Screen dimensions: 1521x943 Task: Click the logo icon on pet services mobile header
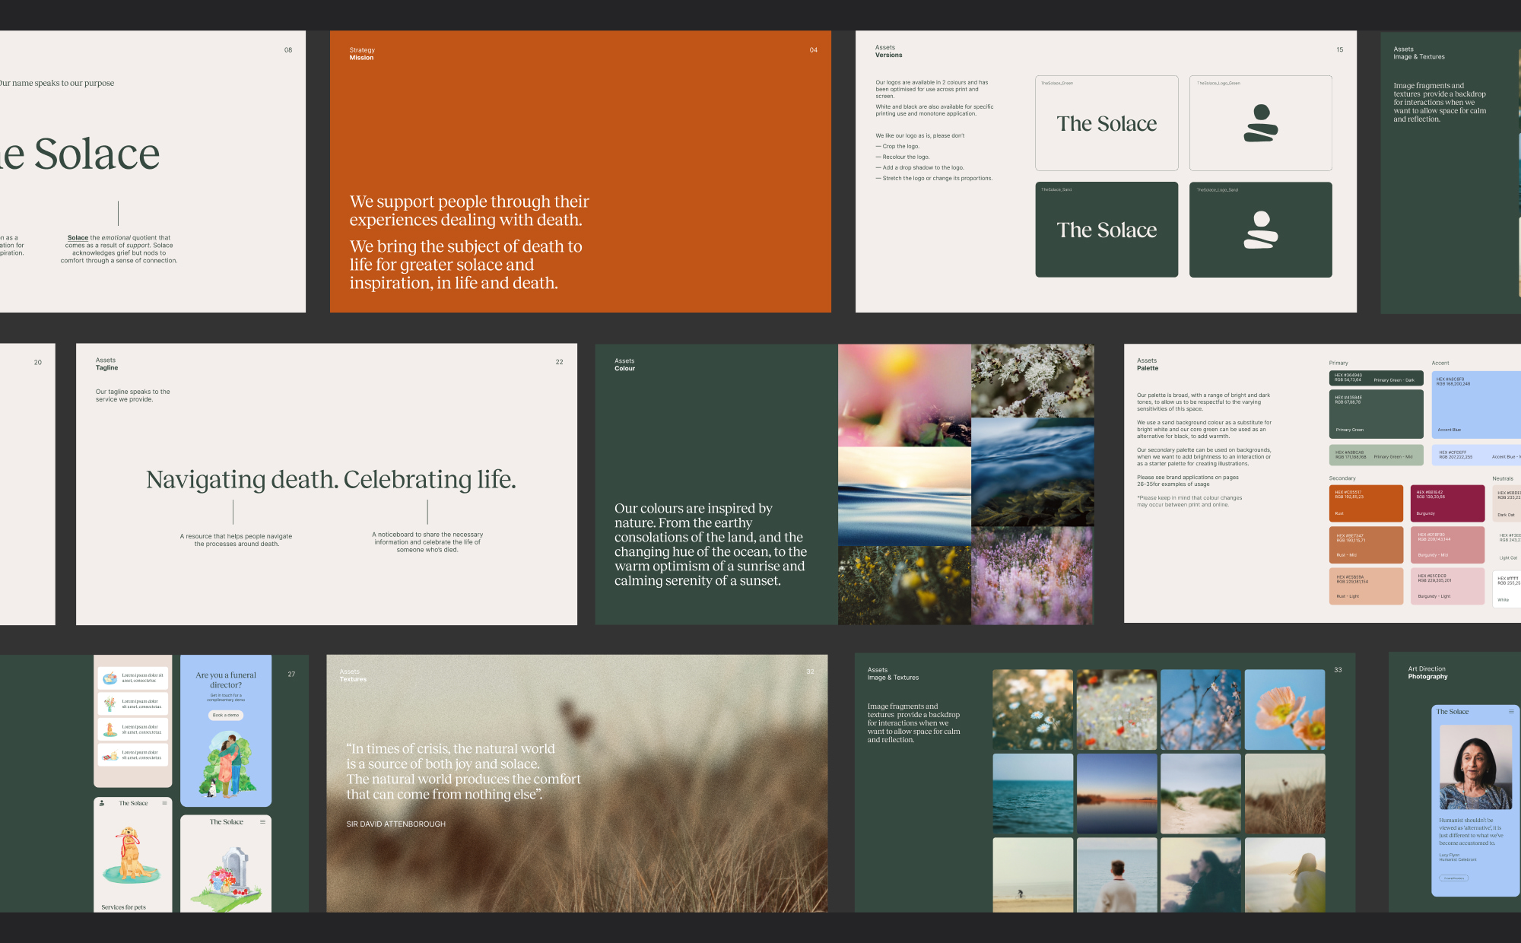tap(102, 803)
